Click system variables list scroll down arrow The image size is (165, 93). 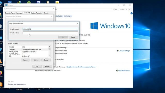49,56
